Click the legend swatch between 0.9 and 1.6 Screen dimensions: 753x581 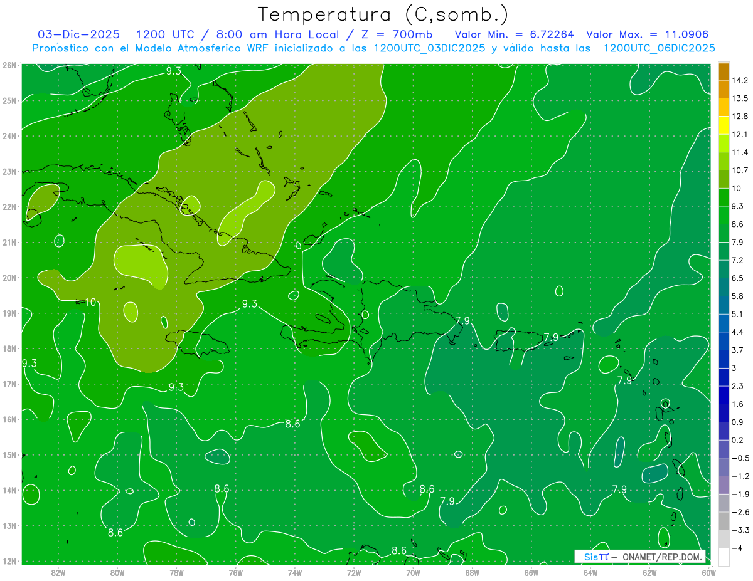click(x=724, y=412)
